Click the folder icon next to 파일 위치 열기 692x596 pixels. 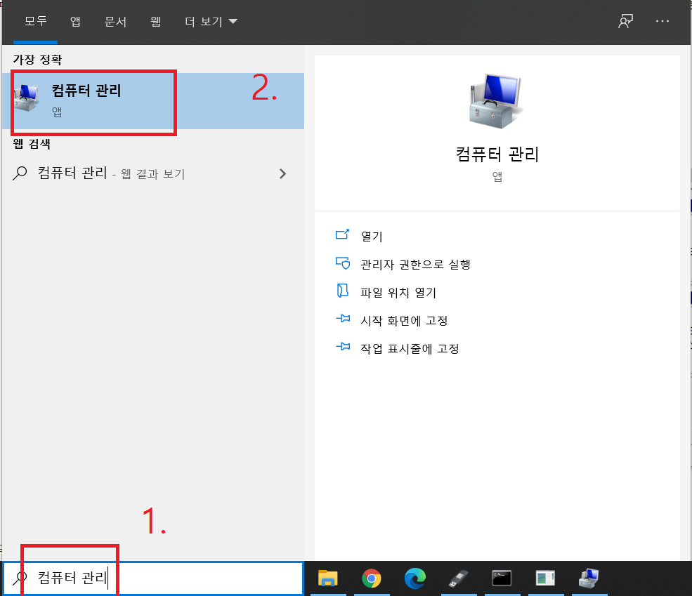(x=342, y=291)
